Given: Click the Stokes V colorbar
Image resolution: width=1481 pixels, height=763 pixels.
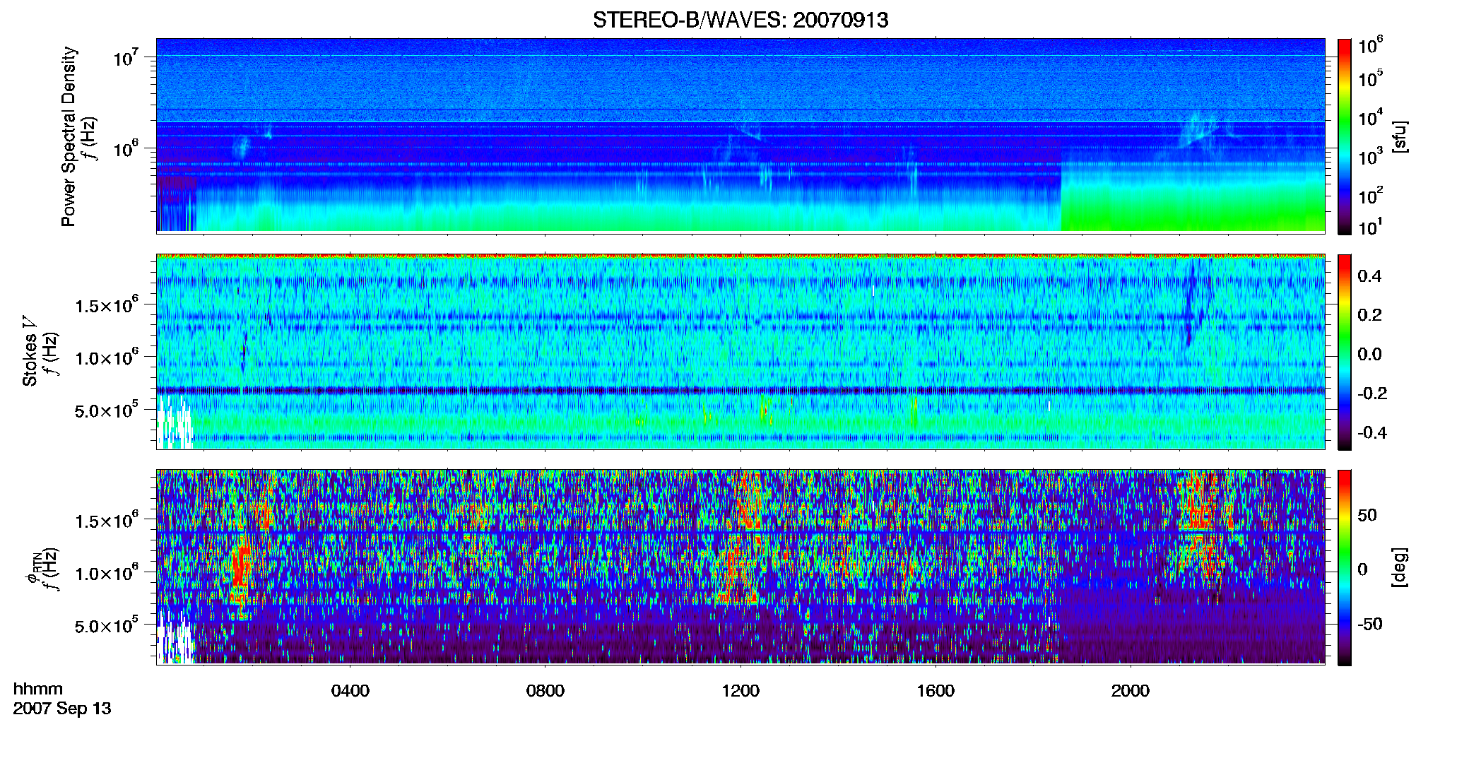Looking at the screenshot, I should 1345,352.
